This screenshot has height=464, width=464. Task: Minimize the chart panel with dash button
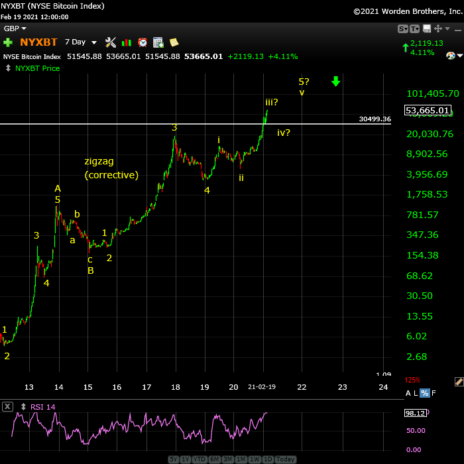(x=458, y=30)
